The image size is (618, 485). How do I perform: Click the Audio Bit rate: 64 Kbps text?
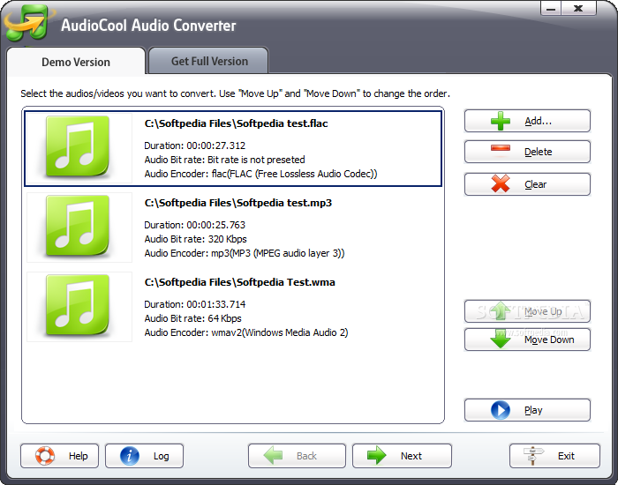tap(192, 318)
